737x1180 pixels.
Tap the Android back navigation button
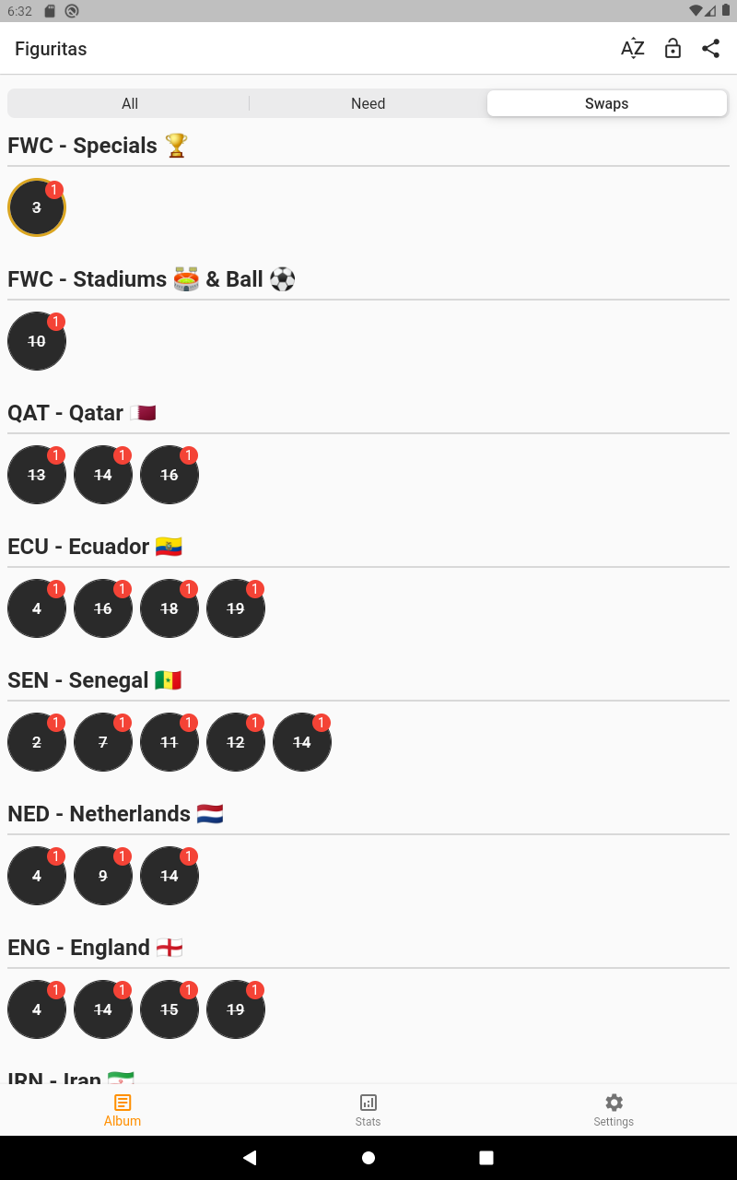pos(250,1158)
